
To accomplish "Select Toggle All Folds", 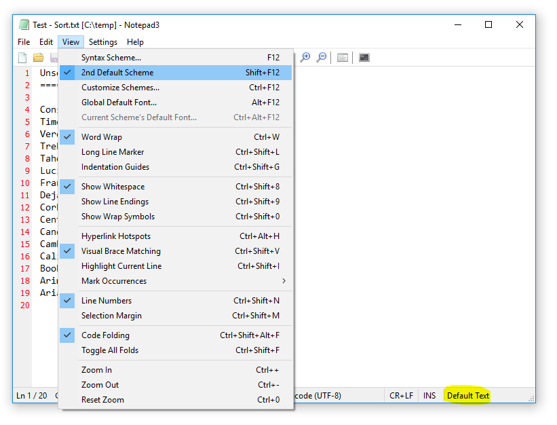I will tap(176, 350).
